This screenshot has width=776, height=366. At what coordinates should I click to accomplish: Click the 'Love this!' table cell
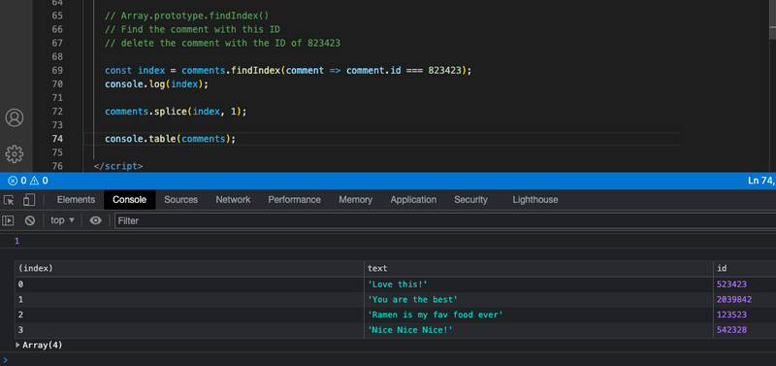point(538,284)
